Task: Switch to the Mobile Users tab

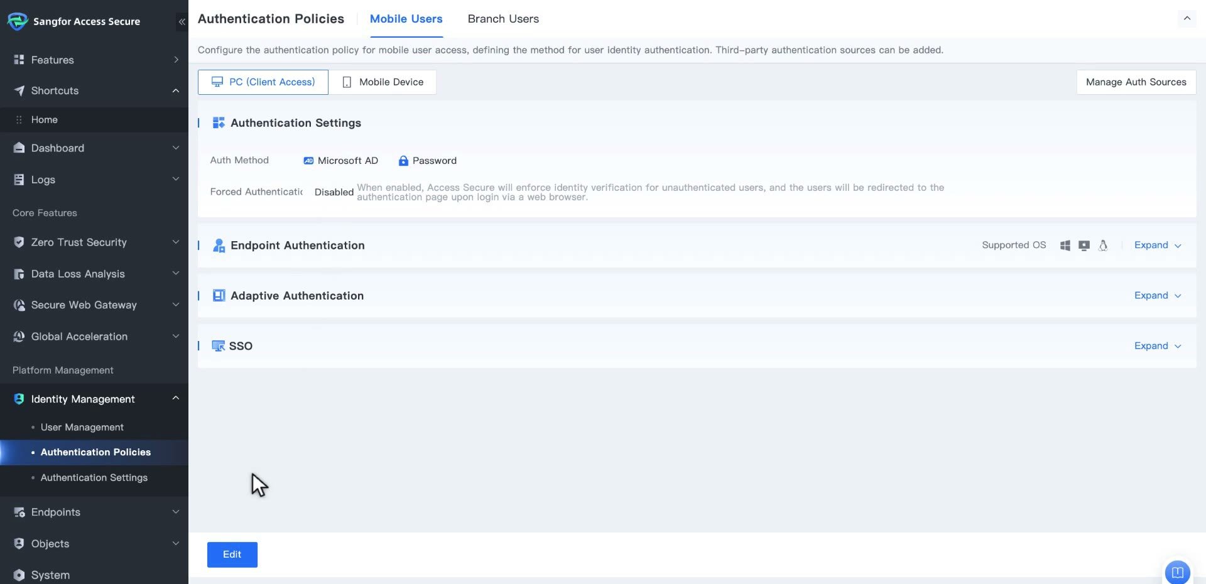Action: 406,19
